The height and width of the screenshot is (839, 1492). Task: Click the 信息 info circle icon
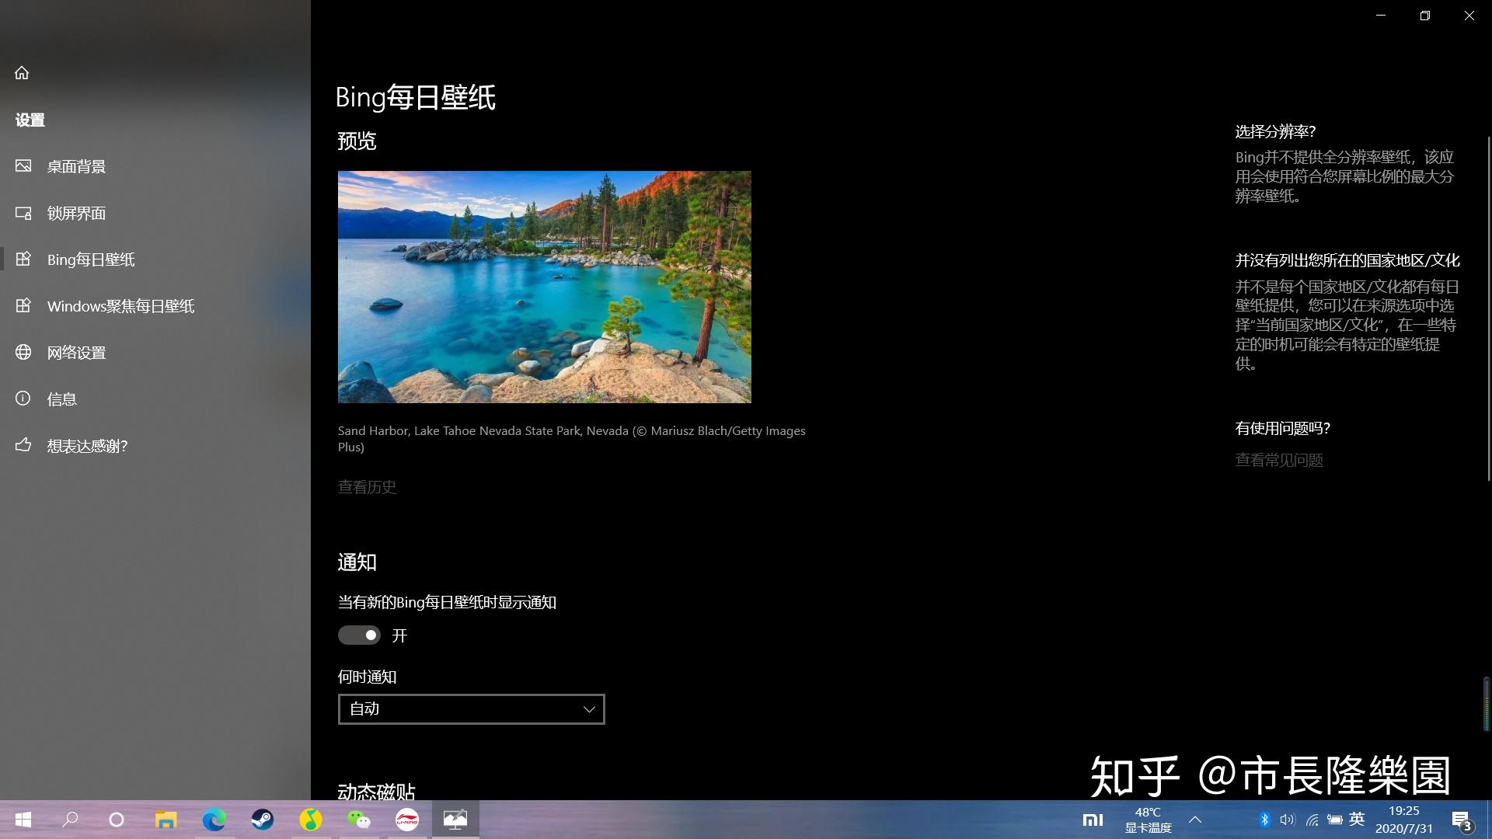pyautogui.click(x=23, y=399)
